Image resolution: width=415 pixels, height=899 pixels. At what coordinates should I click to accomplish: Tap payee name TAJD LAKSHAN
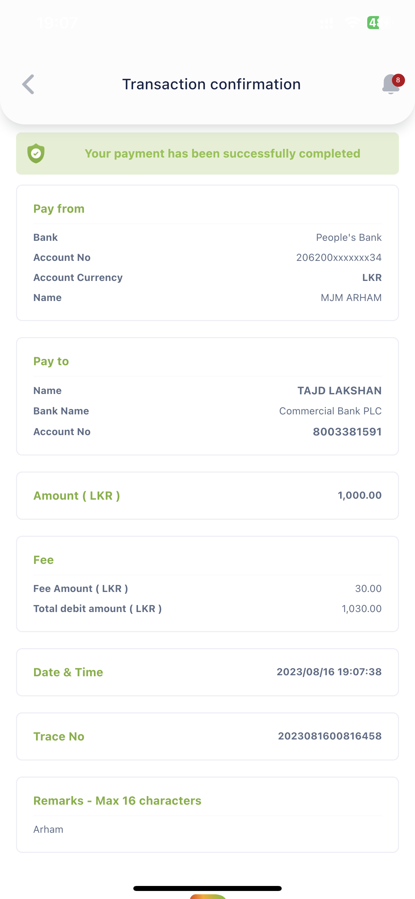click(x=339, y=391)
